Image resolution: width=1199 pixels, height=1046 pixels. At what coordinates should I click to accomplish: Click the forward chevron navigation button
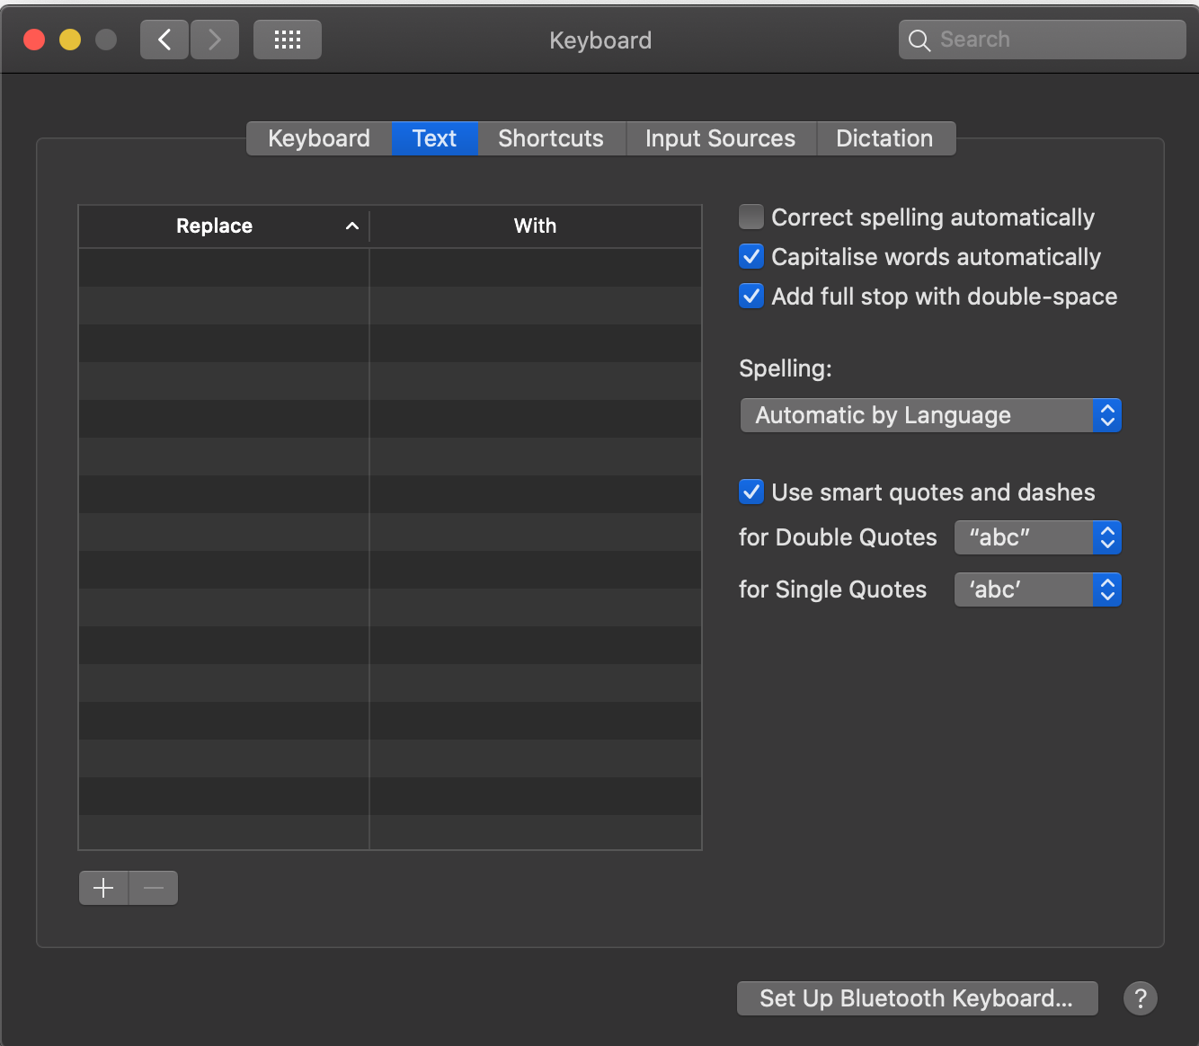pos(215,40)
